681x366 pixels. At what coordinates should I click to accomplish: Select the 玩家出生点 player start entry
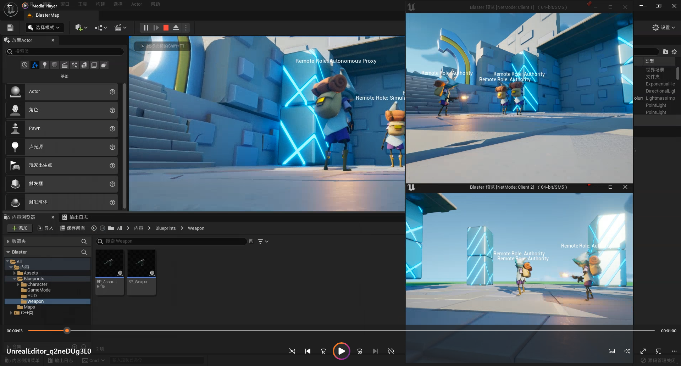(x=62, y=166)
